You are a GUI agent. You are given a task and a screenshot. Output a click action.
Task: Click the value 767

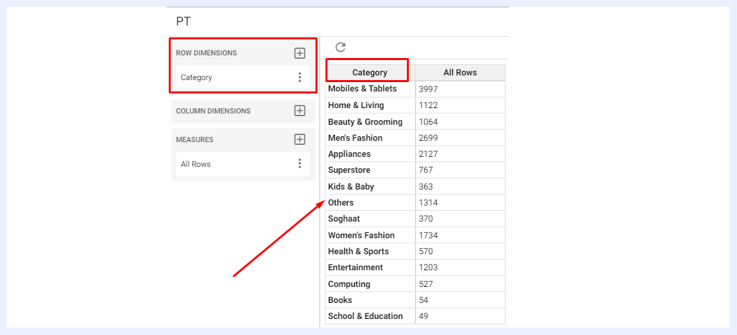pos(426,170)
